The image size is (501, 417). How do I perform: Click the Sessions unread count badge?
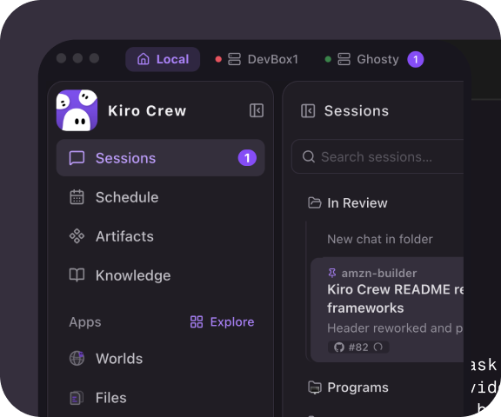[247, 158]
